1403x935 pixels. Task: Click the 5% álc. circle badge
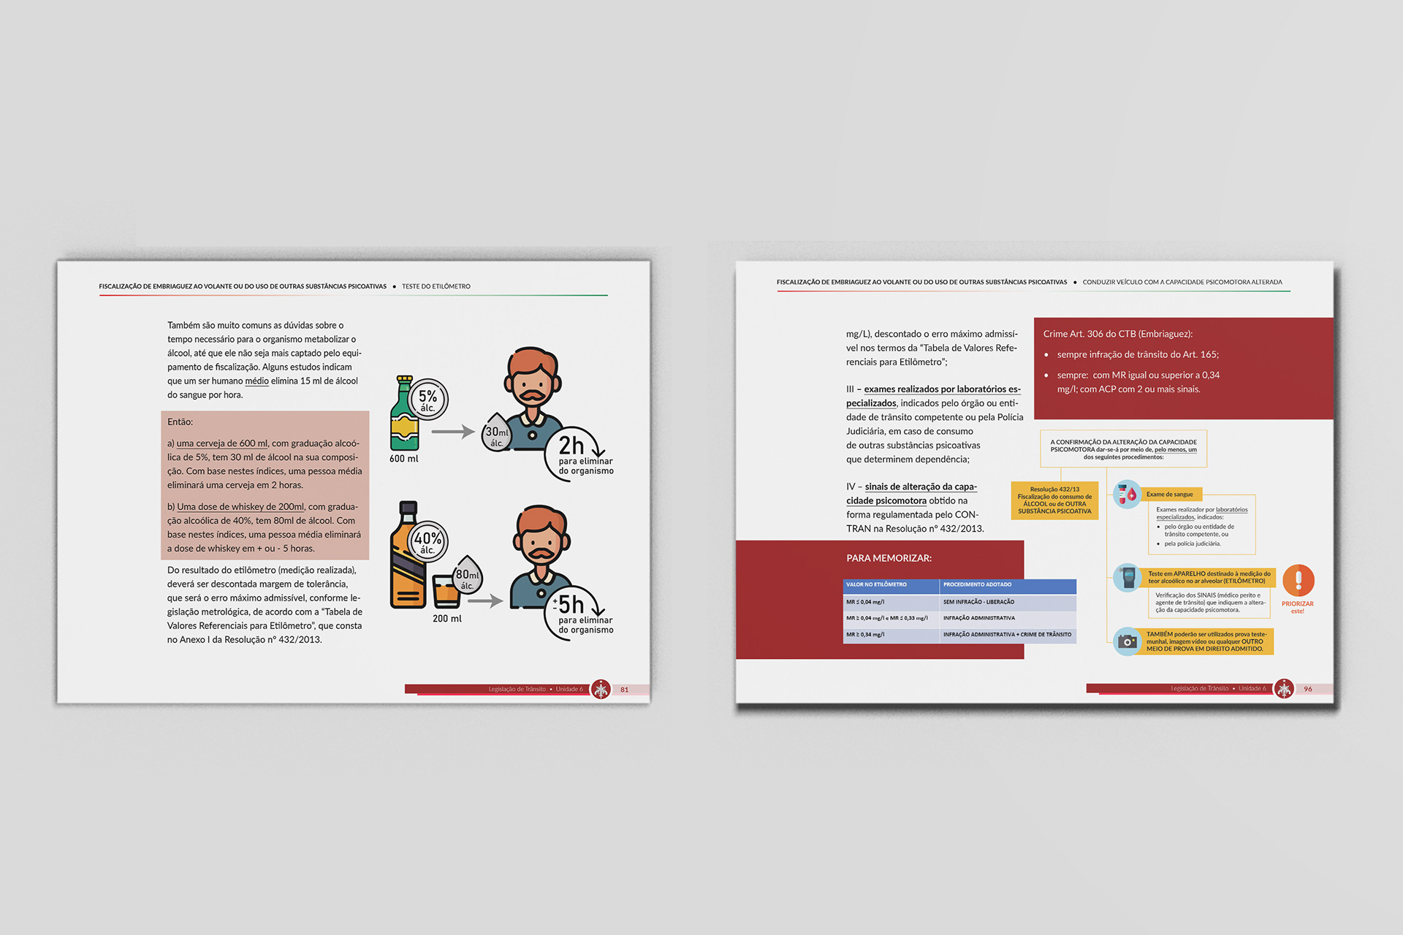[x=428, y=400]
